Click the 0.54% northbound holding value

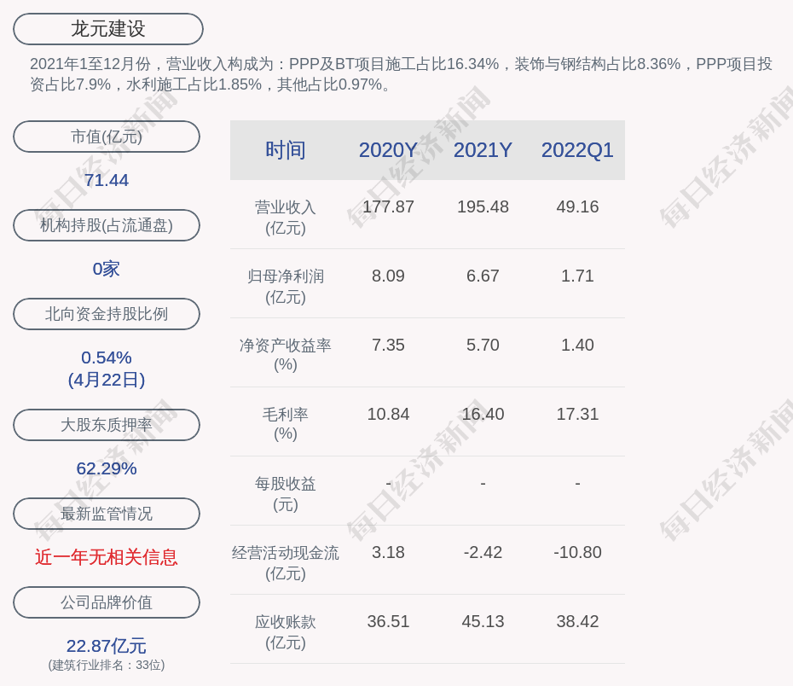tap(107, 358)
